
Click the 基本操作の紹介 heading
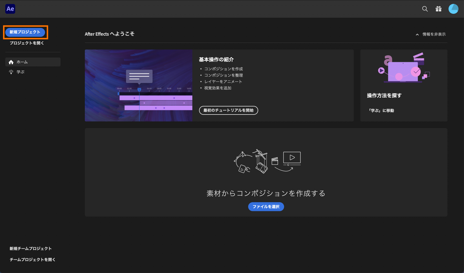(216, 59)
